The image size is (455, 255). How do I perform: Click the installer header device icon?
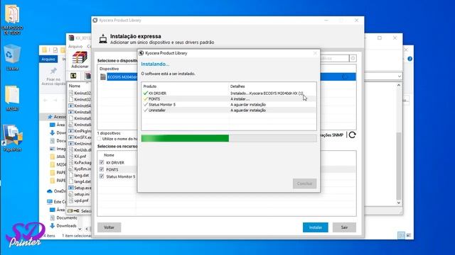(x=102, y=39)
